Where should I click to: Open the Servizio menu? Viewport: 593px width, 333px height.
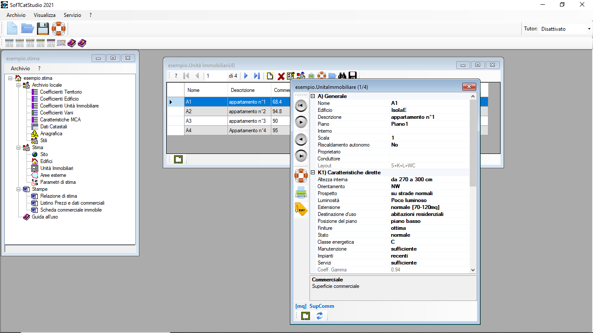72,15
